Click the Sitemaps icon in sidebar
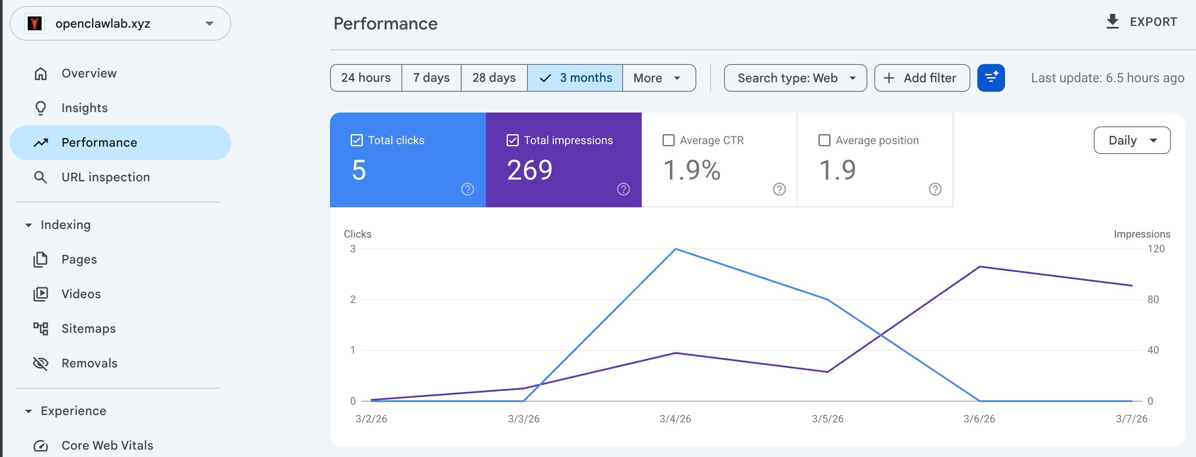The image size is (1196, 457). click(x=41, y=328)
